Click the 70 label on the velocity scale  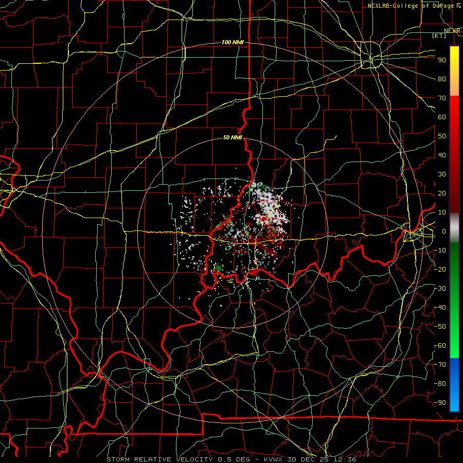tap(442, 98)
